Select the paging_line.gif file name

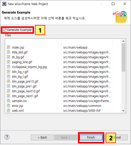(x=22, y=62)
